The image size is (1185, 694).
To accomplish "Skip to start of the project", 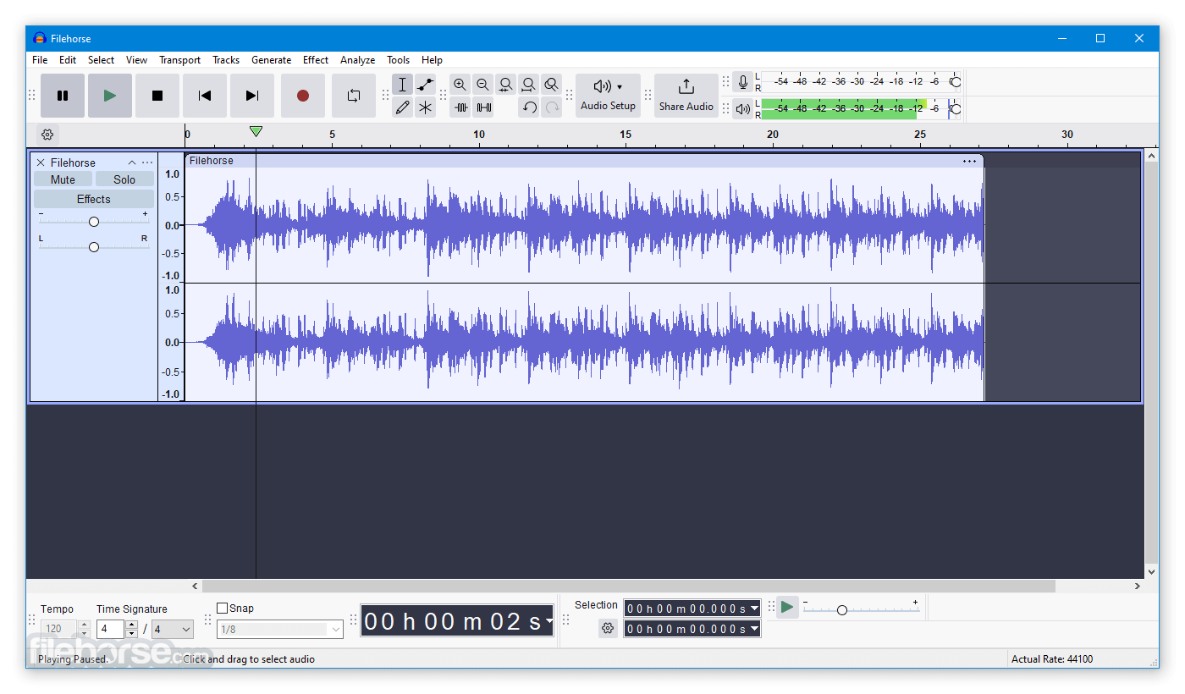I will pyautogui.click(x=205, y=96).
